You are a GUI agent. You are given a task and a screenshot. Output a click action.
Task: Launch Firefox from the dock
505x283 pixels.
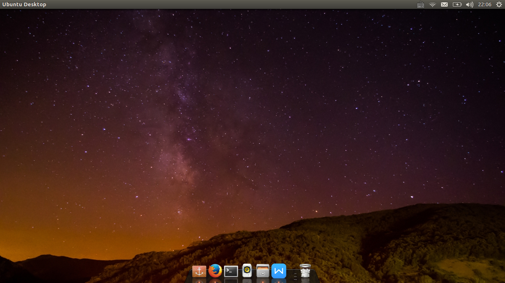tap(215, 271)
